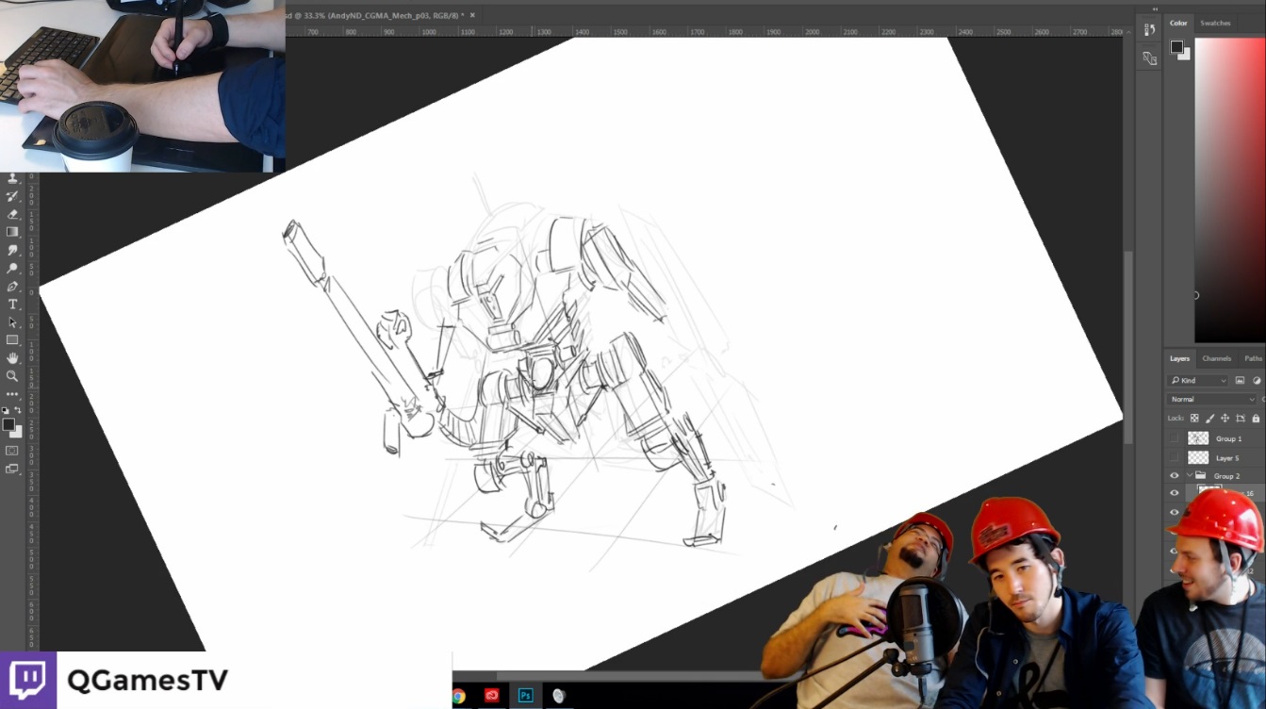This screenshot has width=1266, height=709.
Task: Switch to the Swatches tab
Action: pyautogui.click(x=1215, y=23)
